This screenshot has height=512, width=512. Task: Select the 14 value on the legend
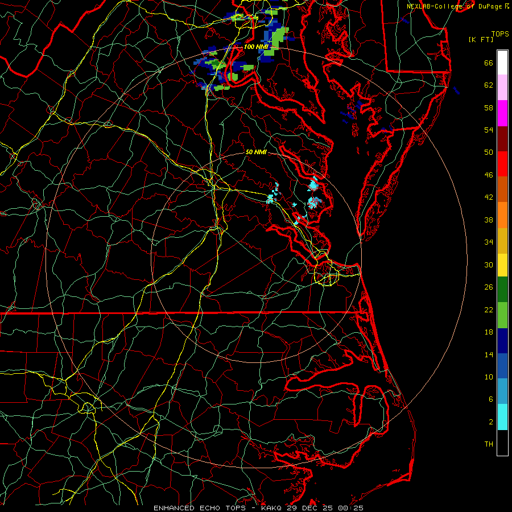tap(489, 354)
